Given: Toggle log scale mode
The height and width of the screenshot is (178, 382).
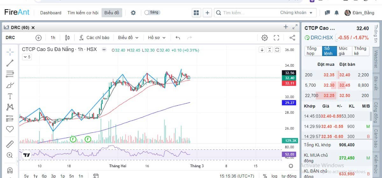Looking at the screenshot, I should [x=274, y=176].
